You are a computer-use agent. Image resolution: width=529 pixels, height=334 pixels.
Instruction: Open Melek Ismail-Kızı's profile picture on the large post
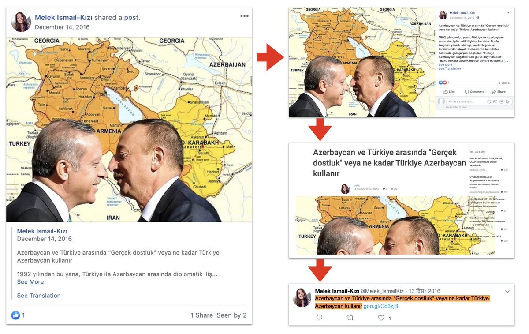21,22
